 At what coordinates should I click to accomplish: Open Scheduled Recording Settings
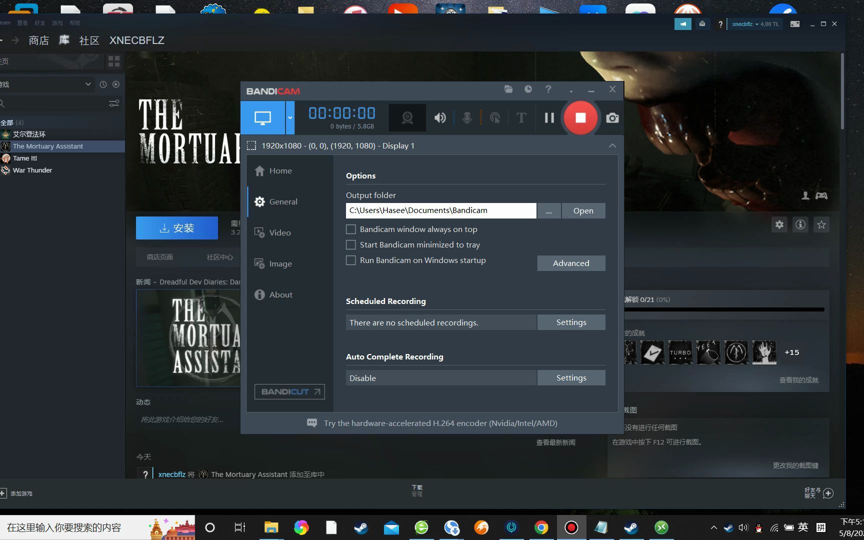point(571,322)
